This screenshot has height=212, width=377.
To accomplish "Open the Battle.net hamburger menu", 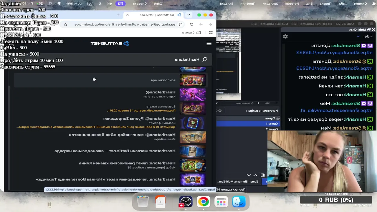I will point(209,44).
